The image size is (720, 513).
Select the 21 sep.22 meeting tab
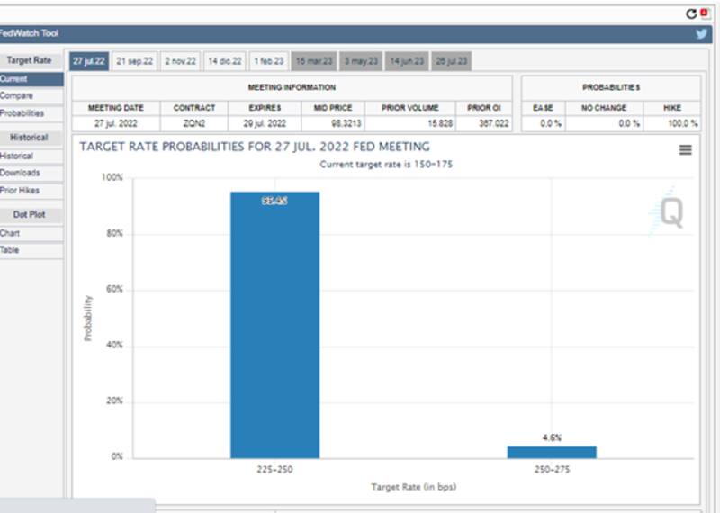(x=135, y=61)
